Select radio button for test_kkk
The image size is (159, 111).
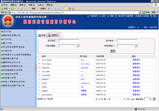39,72
